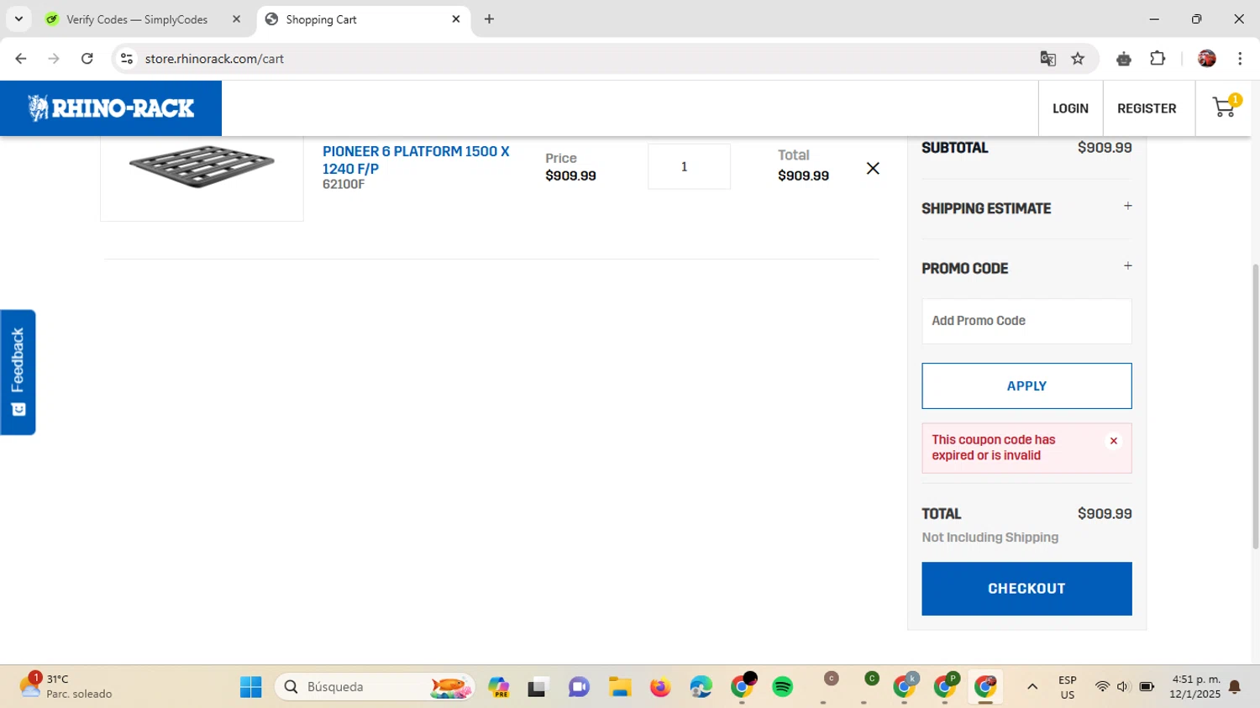Focus the Add Promo Code field

1026,321
